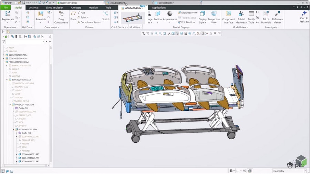The height and width of the screenshot is (174, 310).
Task: Switch to the Analysis ribbon tab
Action: pyautogui.click(x=34, y=8)
